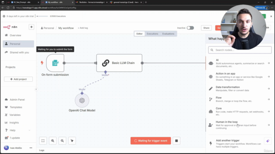The width and height of the screenshot is (275, 154).
Task: Click the Basic LLM Chain output connector
Action: point(142,63)
